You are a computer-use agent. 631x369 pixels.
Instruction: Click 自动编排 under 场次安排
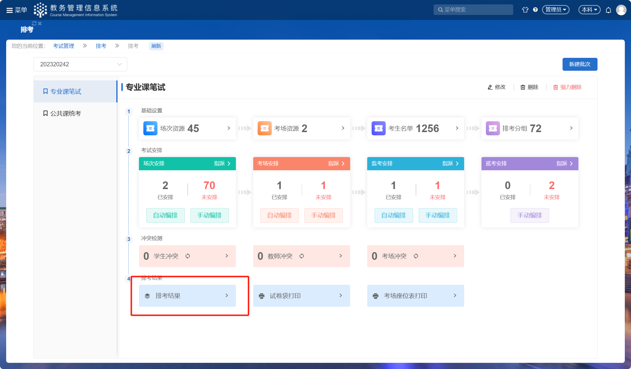coord(165,215)
